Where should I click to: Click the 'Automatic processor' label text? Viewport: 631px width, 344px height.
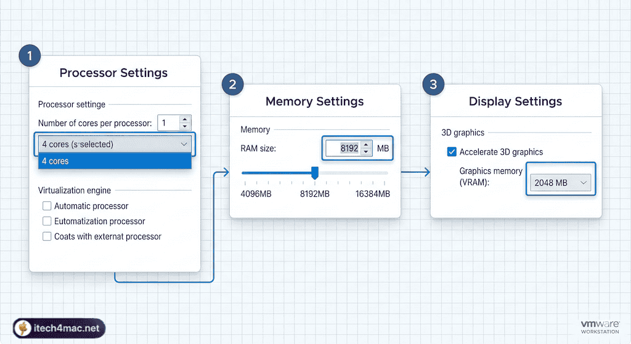(x=91, y=206)
